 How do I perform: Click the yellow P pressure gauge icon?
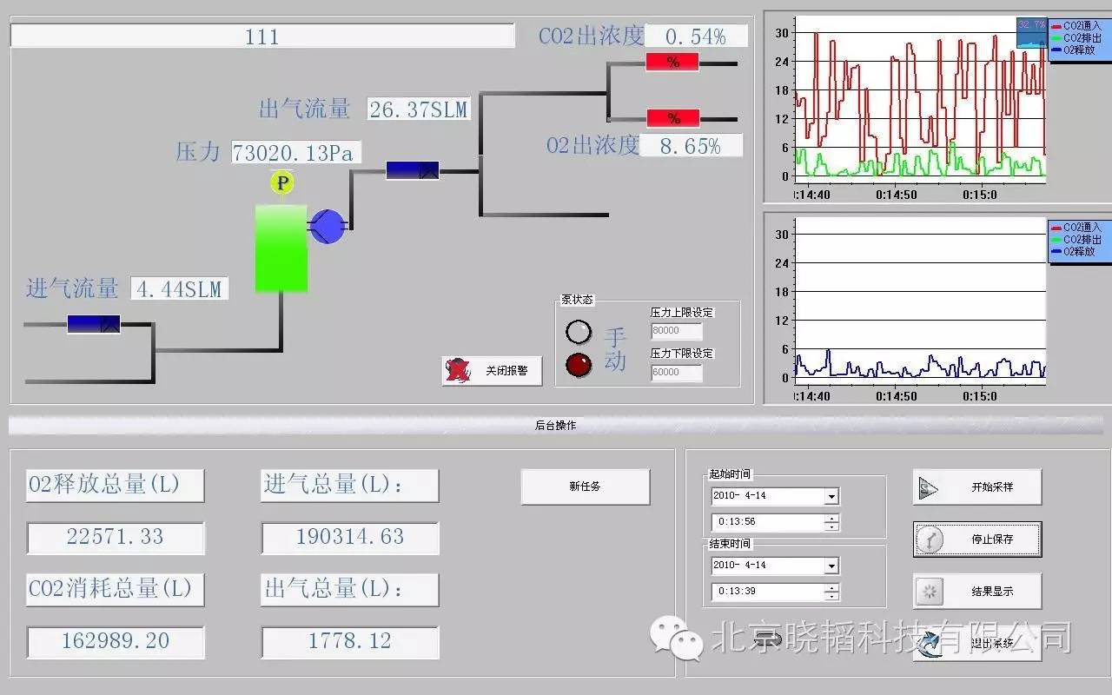[x=281, y=183]
